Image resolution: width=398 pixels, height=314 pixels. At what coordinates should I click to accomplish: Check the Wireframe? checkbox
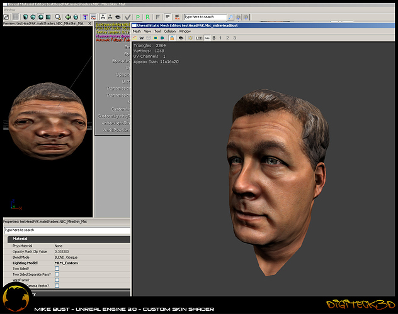[x=57, y=279]
